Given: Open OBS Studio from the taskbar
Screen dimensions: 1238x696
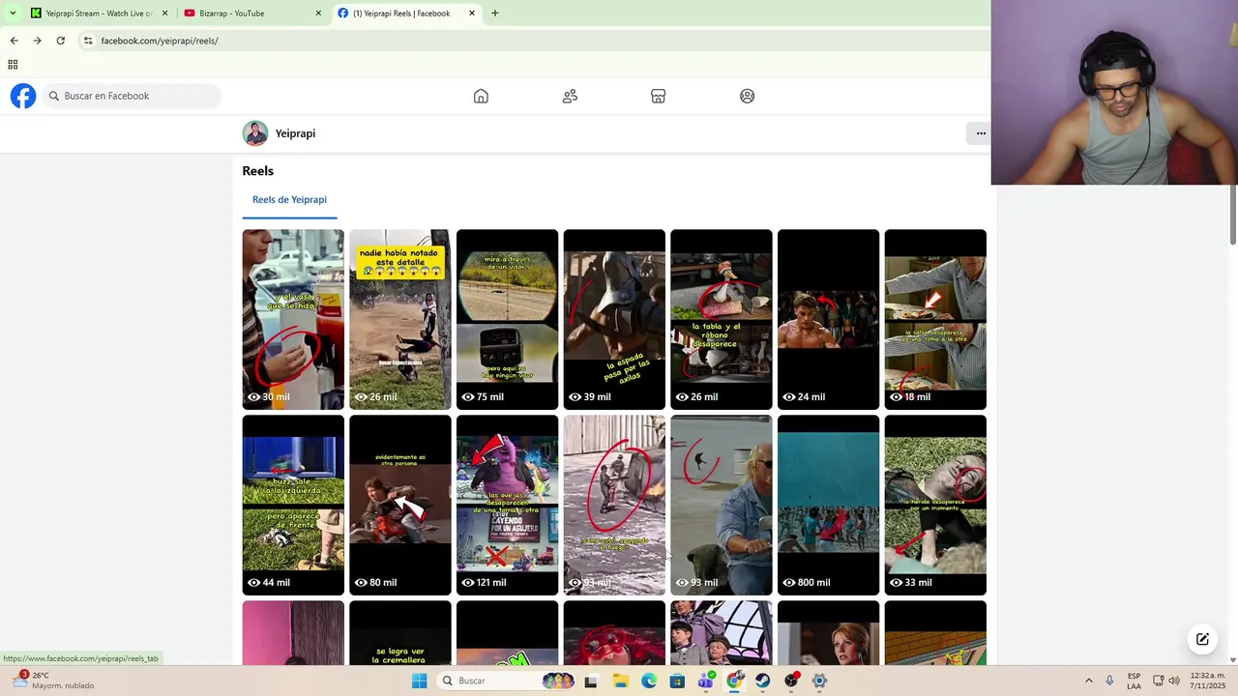Looking at the screenshot, I should pos(791,681).
